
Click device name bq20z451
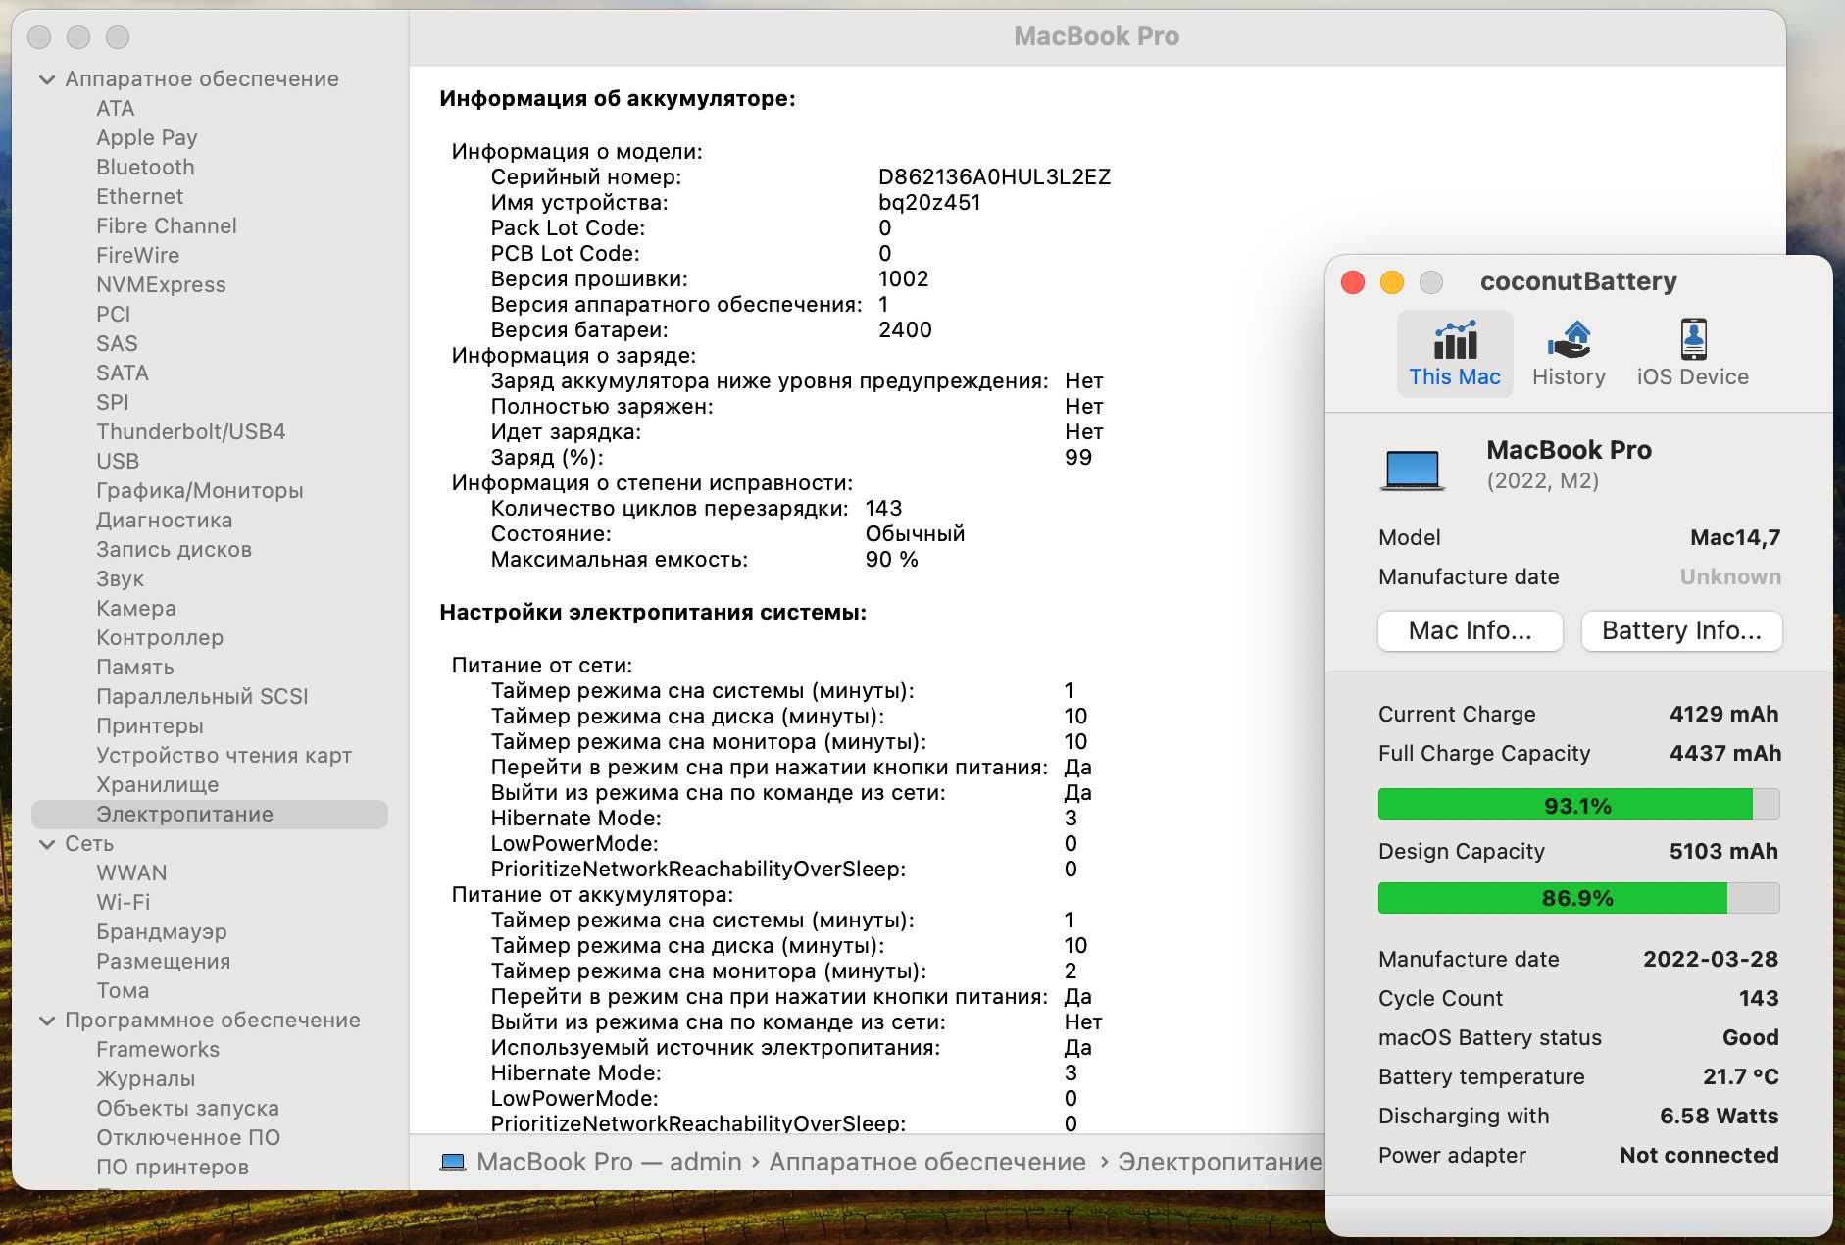(x=929, y=203)
